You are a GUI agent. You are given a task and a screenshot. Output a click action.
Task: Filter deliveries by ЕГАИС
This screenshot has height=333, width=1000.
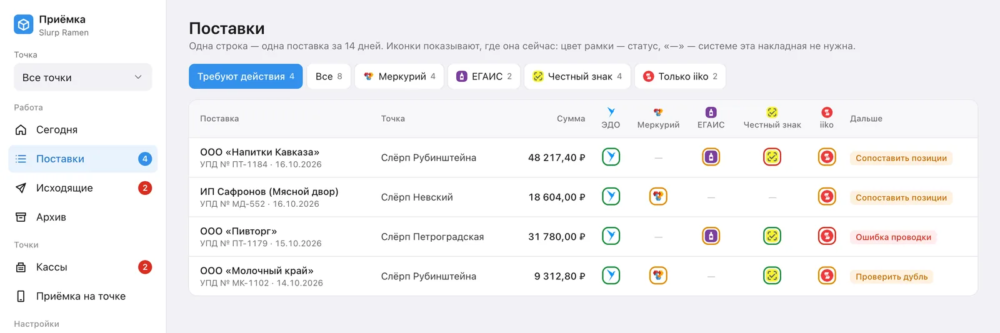coord(484,76)
